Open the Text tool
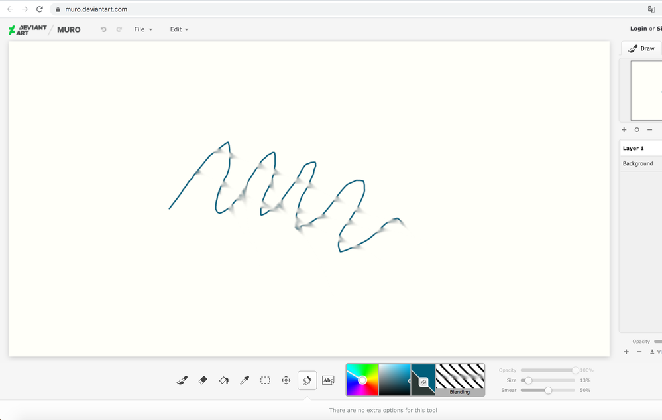Viewport: 662px width, 420px height. coord(327,380)
